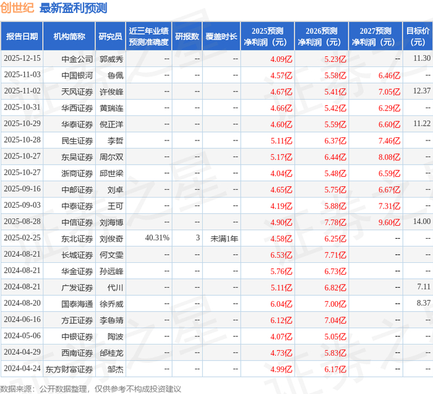The height and width of the screenshot is (394, 433).
Task: Click analyst name 邰桂龙
Action: pyautogui.click(x=111, y=353)
